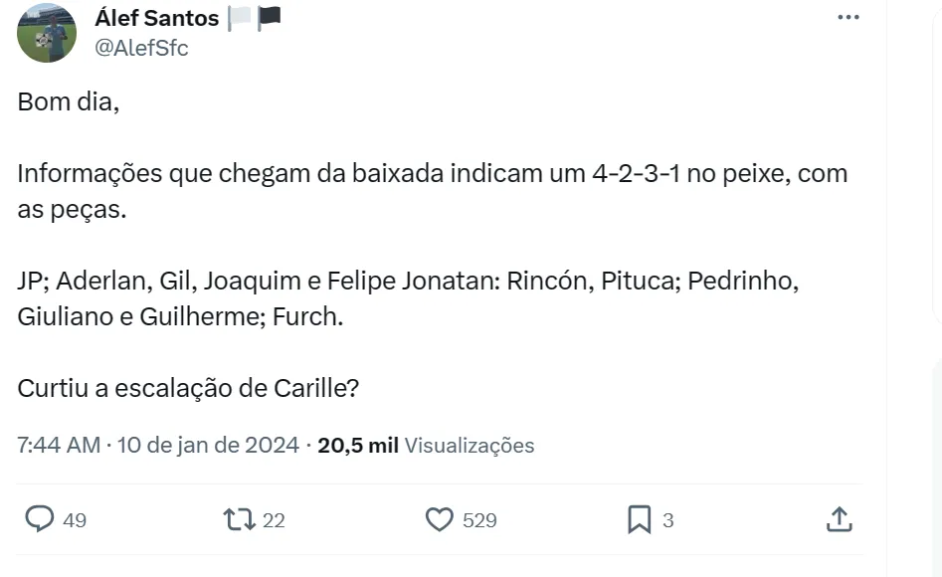
Task: Click the bookmark count of 3
Action: pos(667,520)
